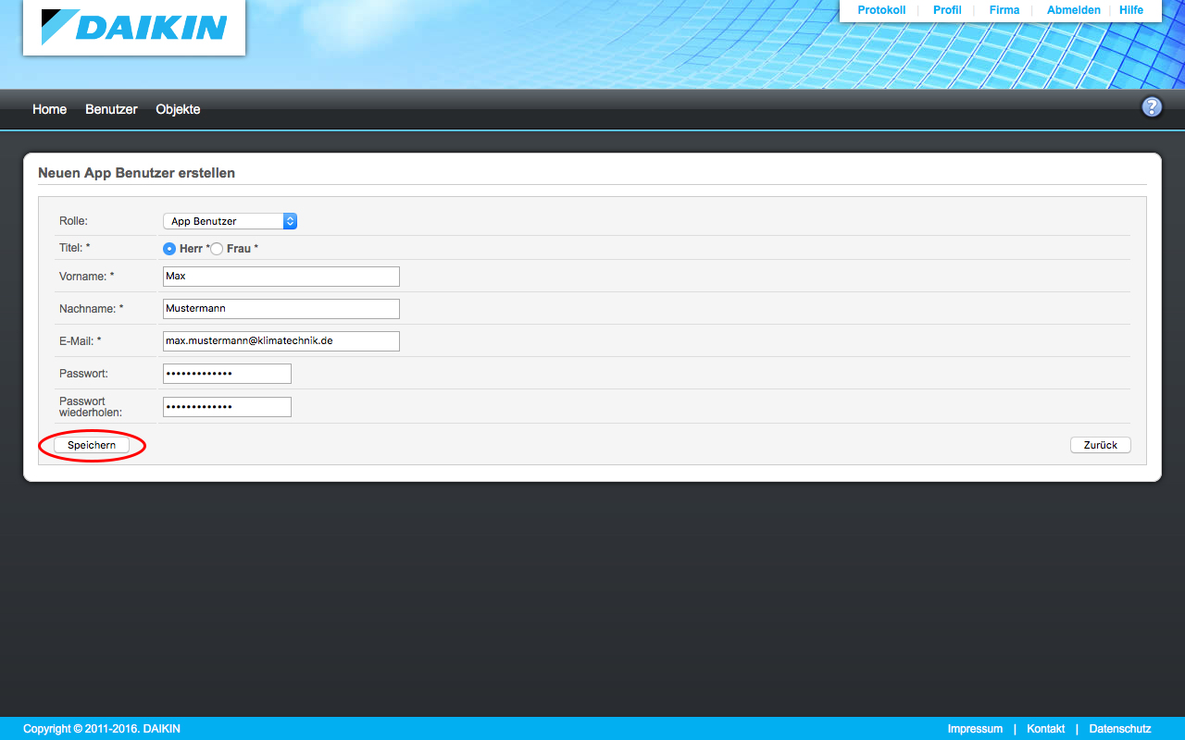Click the E-Mail input field
1185x740 pixels.
pyautogui.click(x=281, y=341)
